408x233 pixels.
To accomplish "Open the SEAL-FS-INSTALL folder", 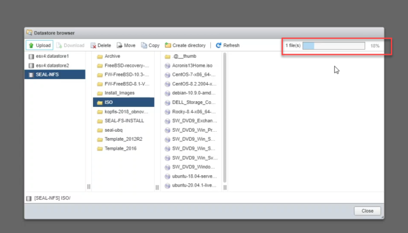I will (x=124, y=121).
